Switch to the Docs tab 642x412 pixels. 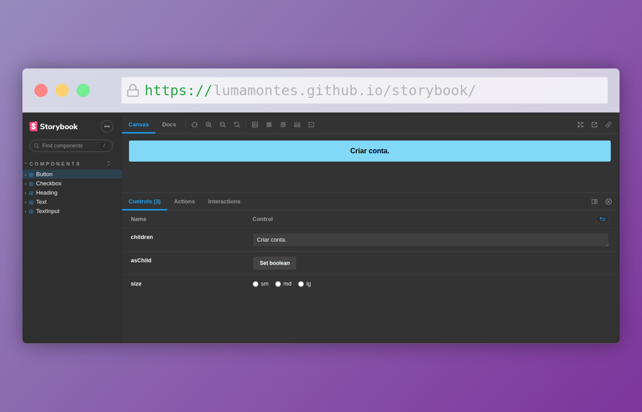[x=169, y=125]
